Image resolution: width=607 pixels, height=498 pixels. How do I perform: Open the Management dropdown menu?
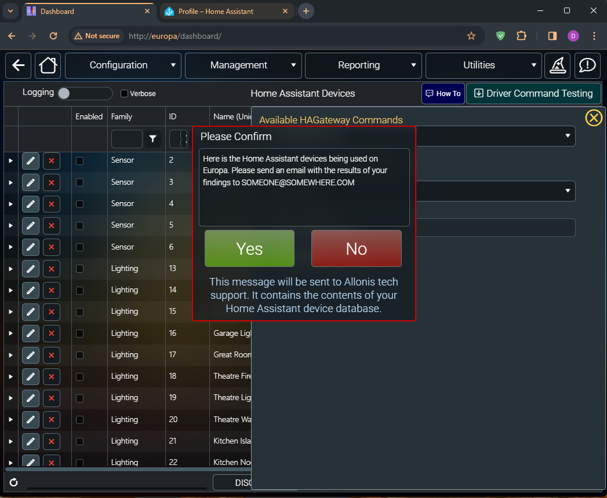pos(243,65)
